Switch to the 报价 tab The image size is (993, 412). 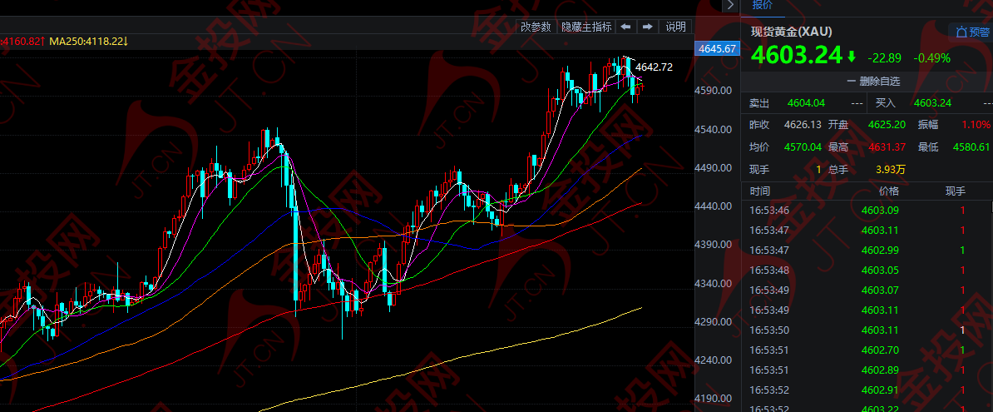(763, 5)
